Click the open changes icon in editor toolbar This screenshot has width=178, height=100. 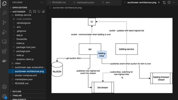point(164,2)
